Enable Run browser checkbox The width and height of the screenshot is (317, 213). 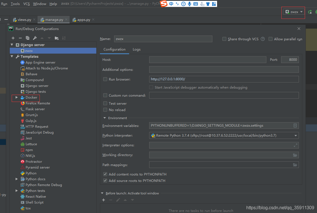point(105,79)
